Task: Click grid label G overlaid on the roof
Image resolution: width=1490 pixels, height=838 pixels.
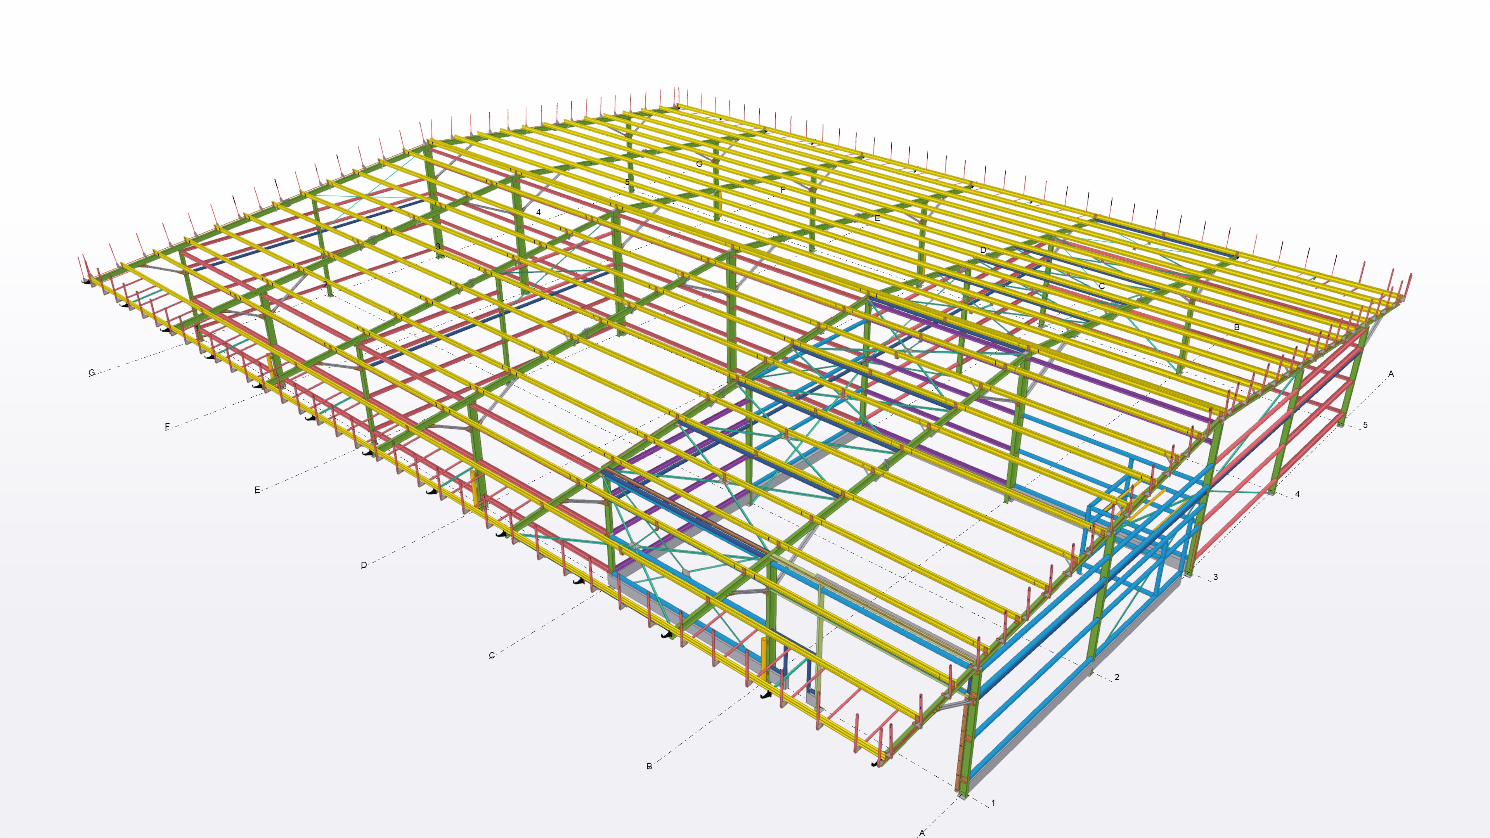Action: [x=699, y=164]
